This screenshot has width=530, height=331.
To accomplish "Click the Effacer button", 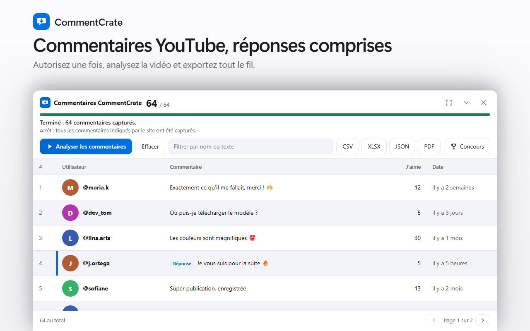I will click(x=150, y=146).
